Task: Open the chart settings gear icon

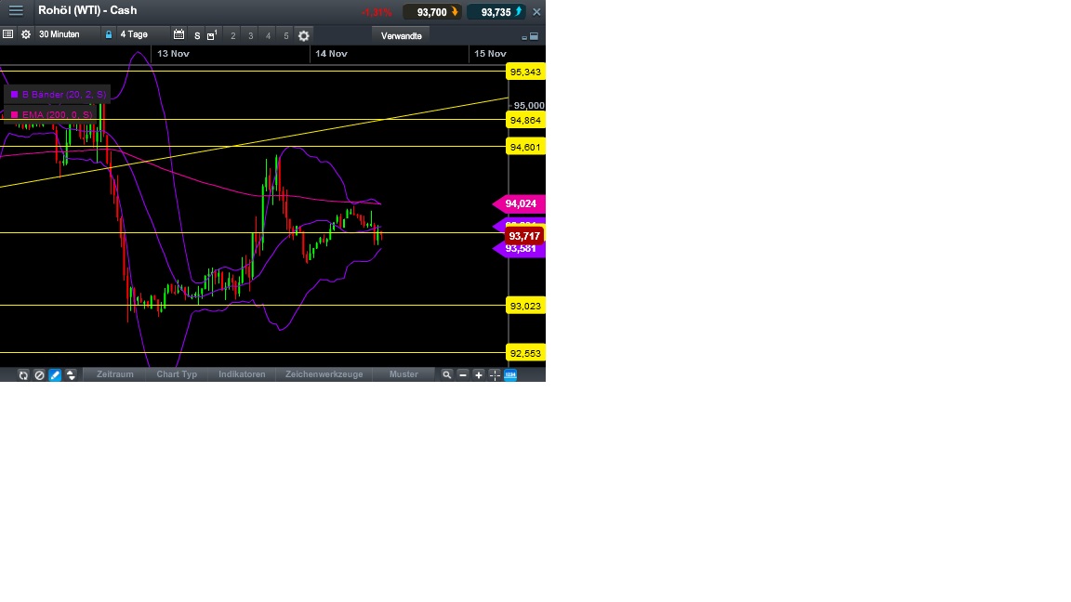Action: click(x=303, y=34)
